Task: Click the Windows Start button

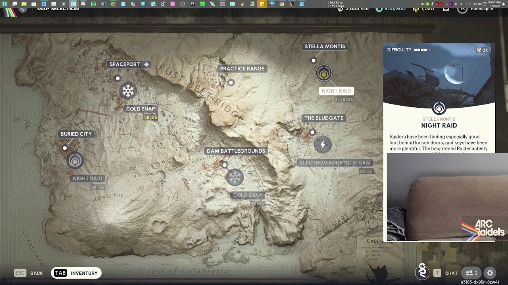Action: coord(4,4)
